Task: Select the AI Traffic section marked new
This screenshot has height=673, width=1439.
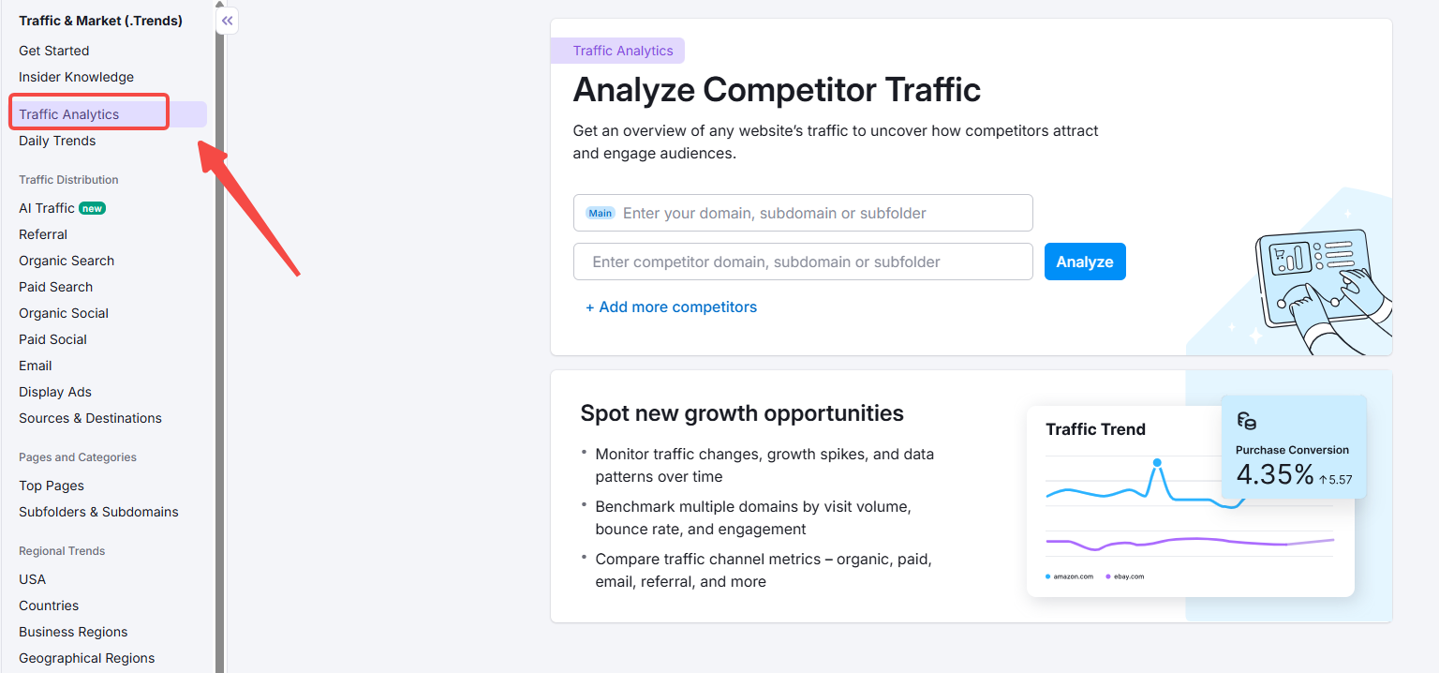Action: click(x=48, y=207)
